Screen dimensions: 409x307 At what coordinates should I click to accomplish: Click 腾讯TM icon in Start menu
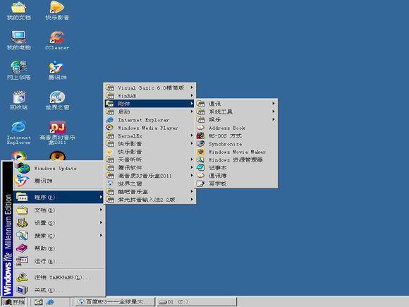coord(22,181)
